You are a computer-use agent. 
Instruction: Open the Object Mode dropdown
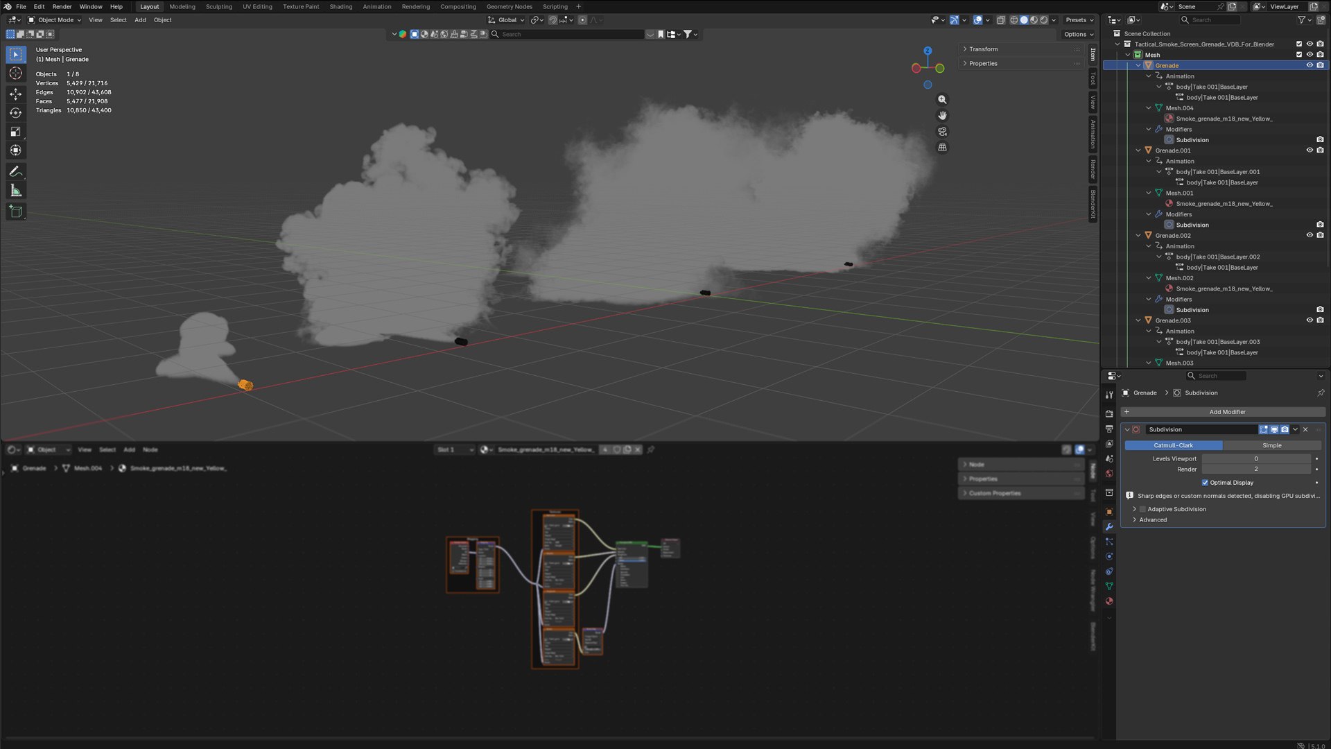[x=55, y=20]
